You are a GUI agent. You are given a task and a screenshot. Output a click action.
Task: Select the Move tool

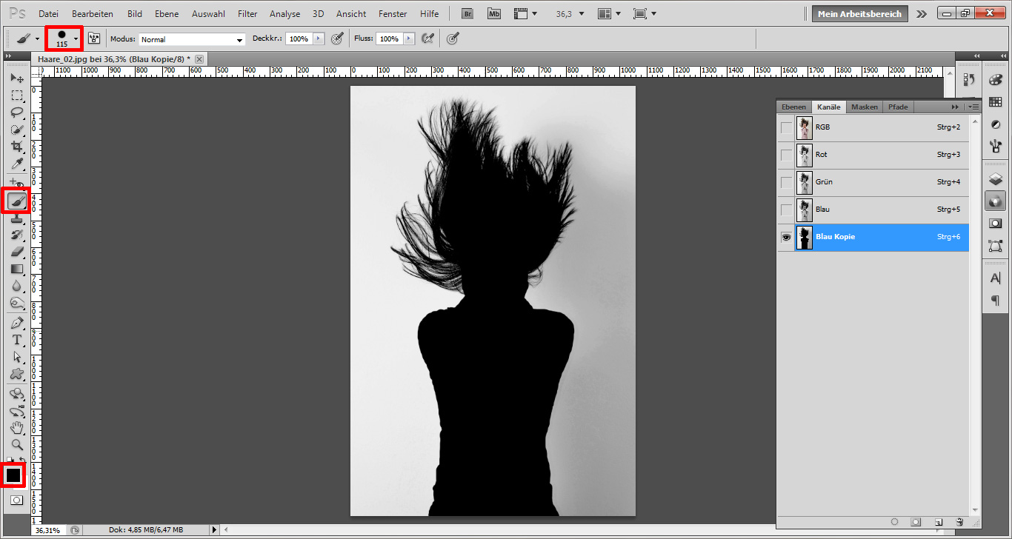(x=18, y=78)
